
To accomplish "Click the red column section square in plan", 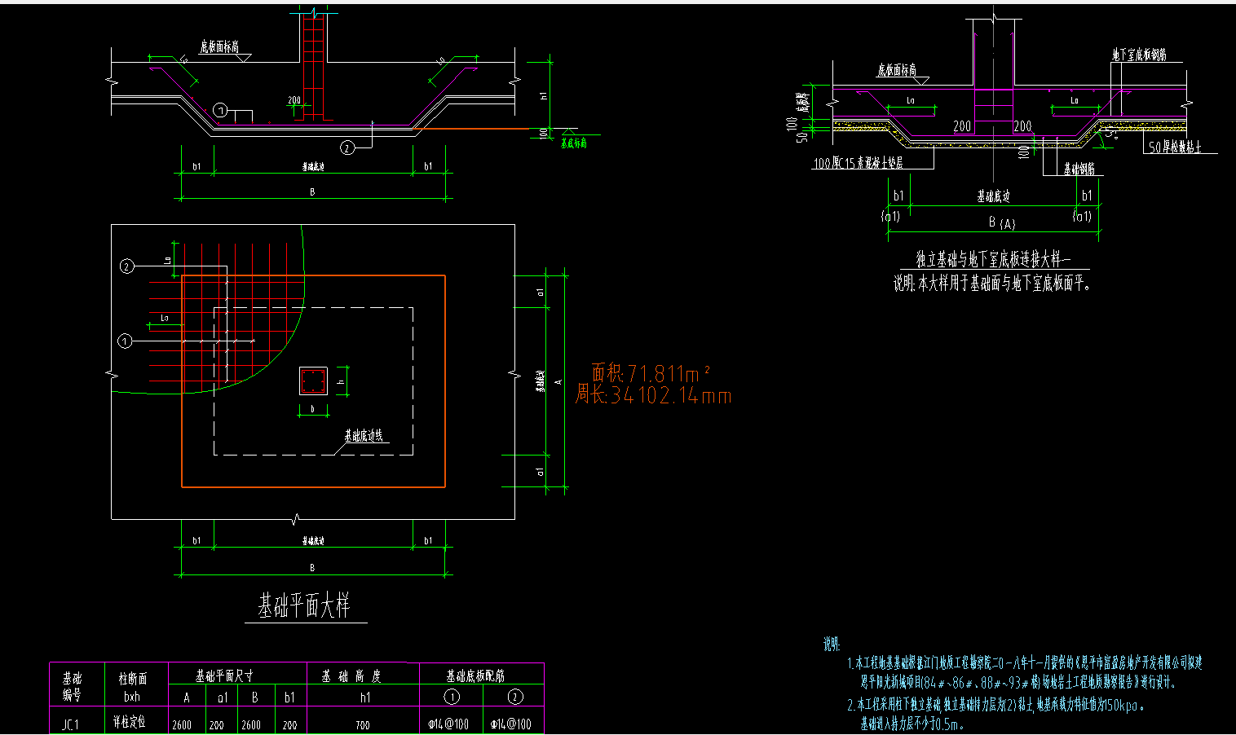I will pyautogui.click(x=312, y=381).
